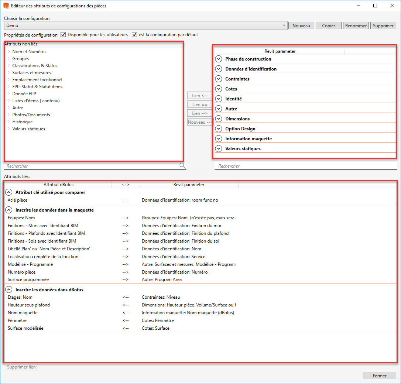This screenshot has height=384, width=401.
Task: Collapse 'Inscrire les données dans dRofus' section
Action: coord(9,290)
